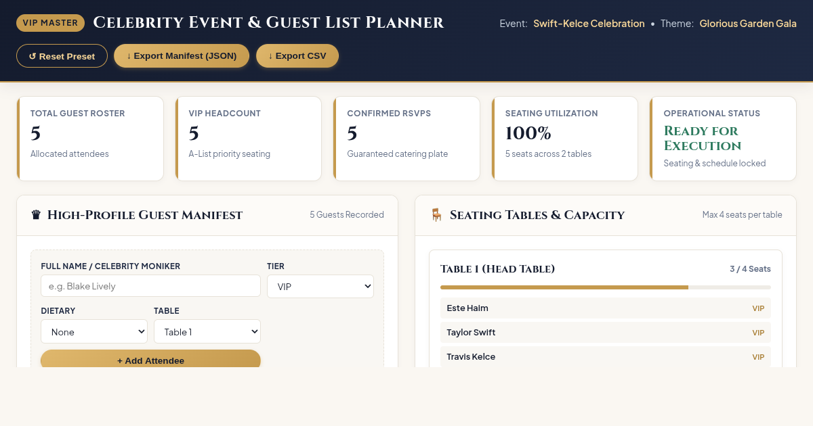Screen dimensions: 813x426
Task: Select the Este Haim guest row
Action: tap(606, 308)
